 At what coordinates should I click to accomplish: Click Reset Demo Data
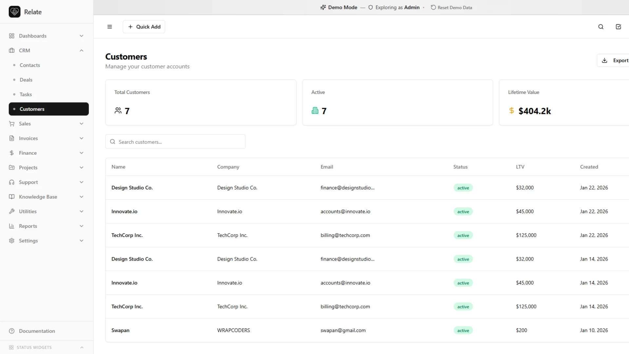(451, 7)
